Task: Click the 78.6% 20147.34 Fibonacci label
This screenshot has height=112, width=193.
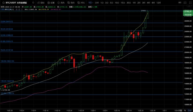Action: point(7,50)
